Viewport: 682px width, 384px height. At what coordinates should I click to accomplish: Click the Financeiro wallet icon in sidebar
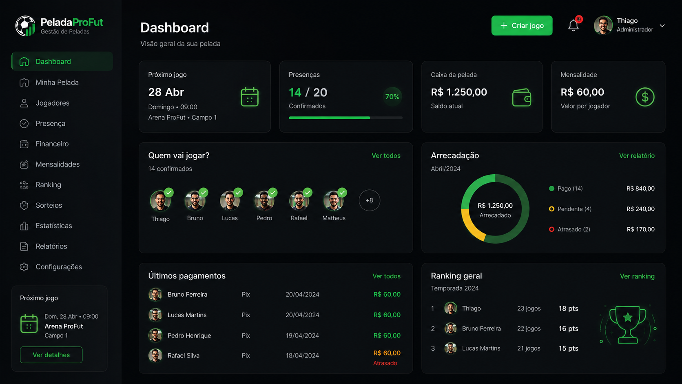24,144
